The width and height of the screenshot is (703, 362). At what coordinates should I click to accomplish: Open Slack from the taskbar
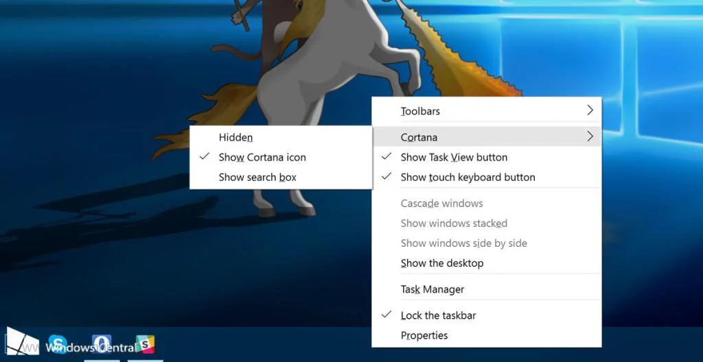click(x=145, y=344)
